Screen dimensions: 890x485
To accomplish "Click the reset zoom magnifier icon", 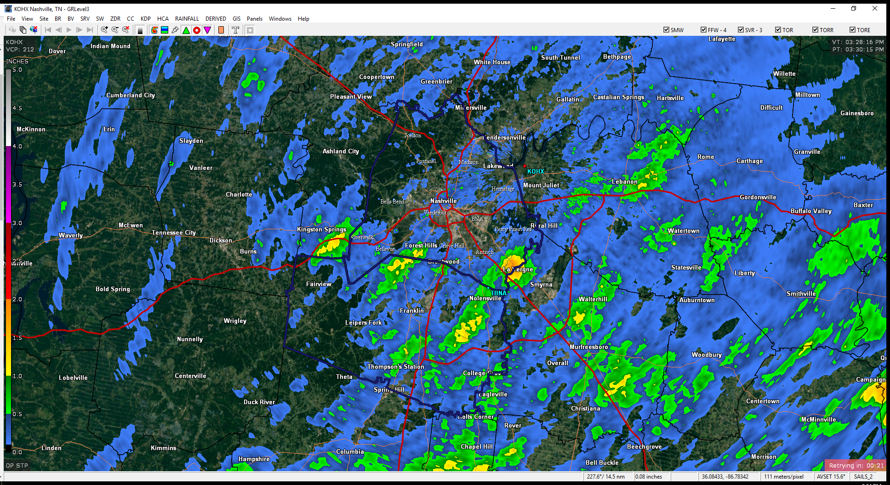I will 126,30.
